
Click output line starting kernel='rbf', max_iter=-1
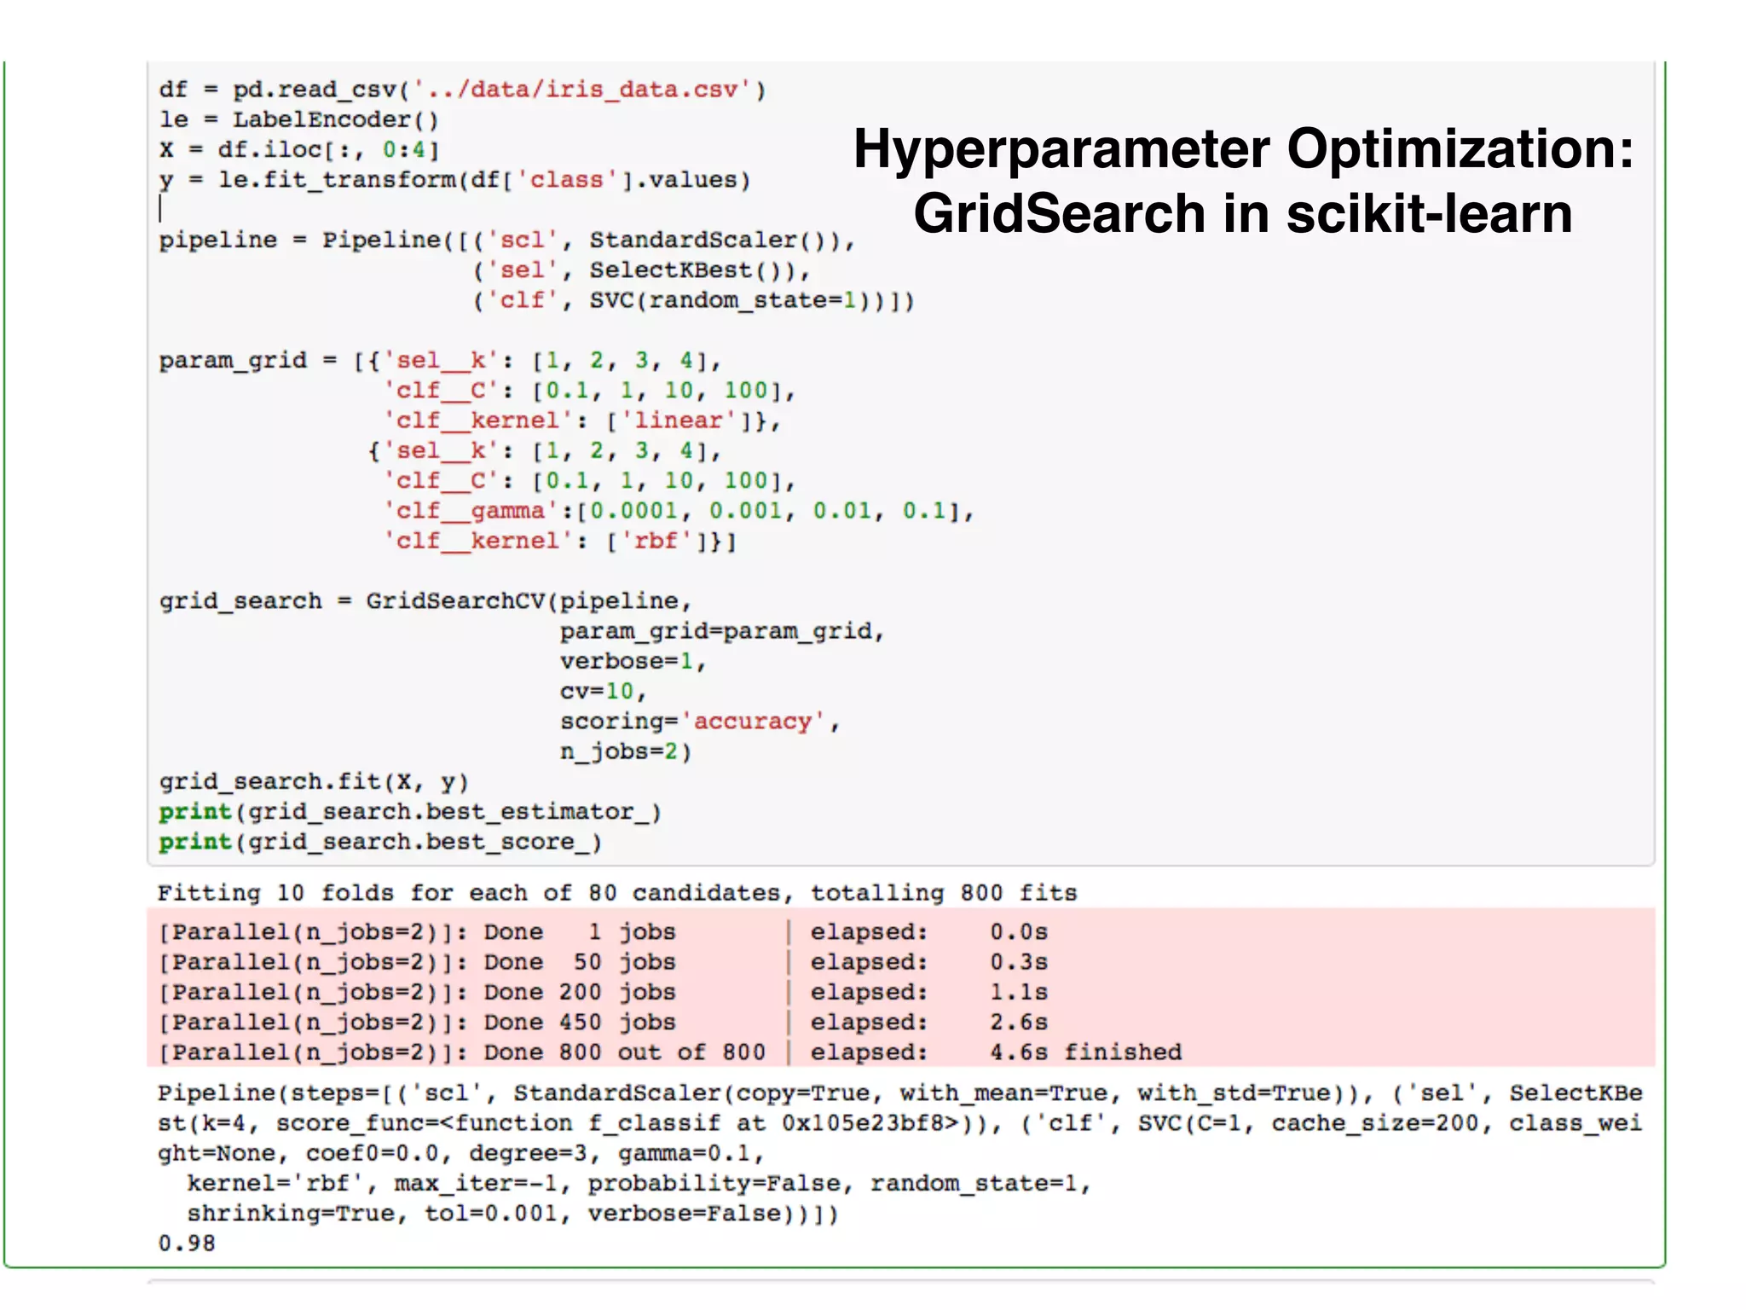(x=639, y=1184)
